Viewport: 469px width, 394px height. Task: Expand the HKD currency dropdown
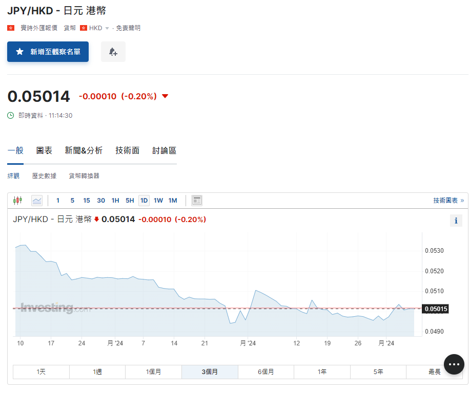[107, 28]
